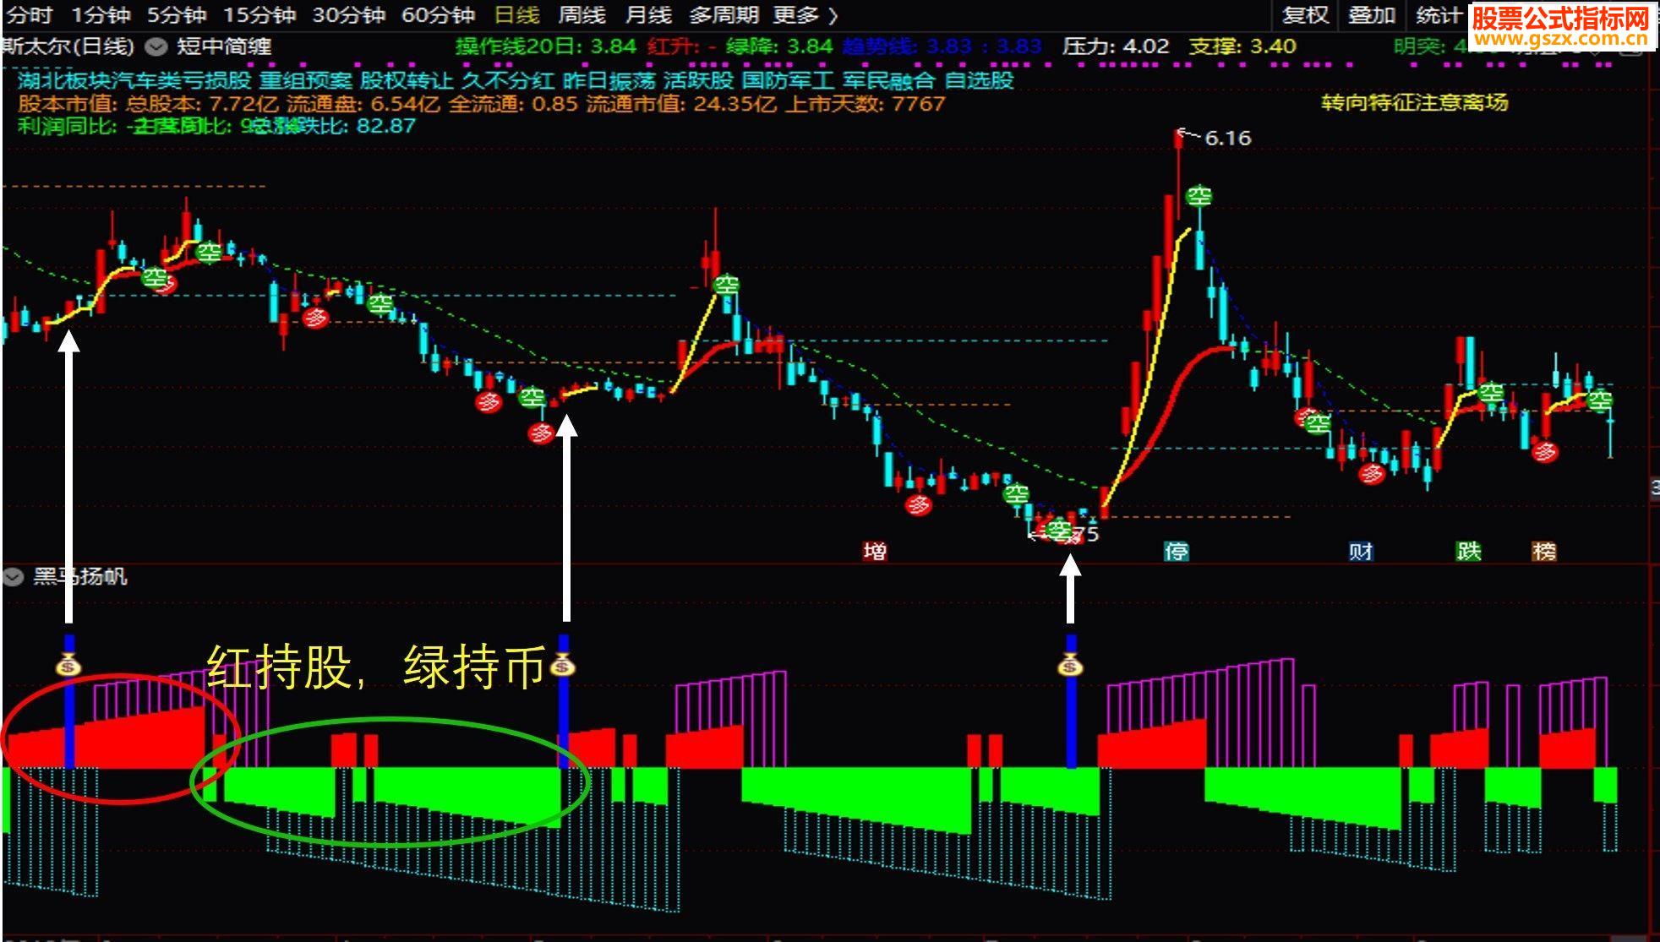Viewport: 1660px width, 942px height.
Task: Select the 60分钟 period tab
Action: [x=438, y=15]
